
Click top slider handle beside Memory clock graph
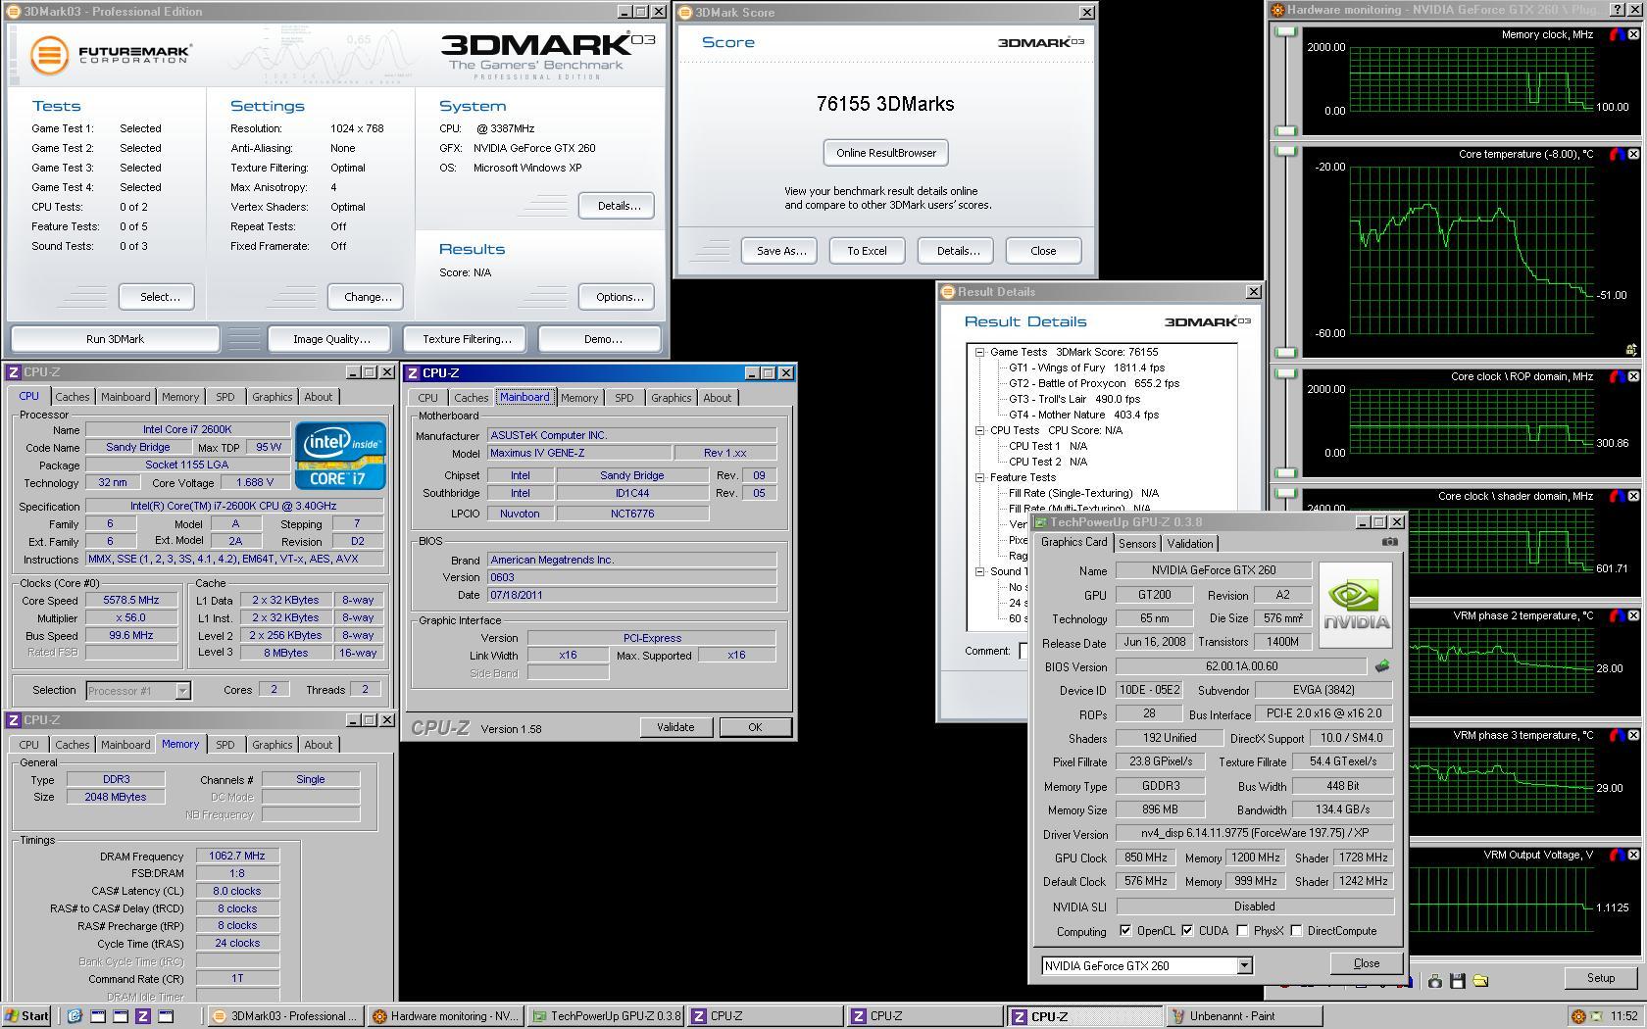(1286, 32)
